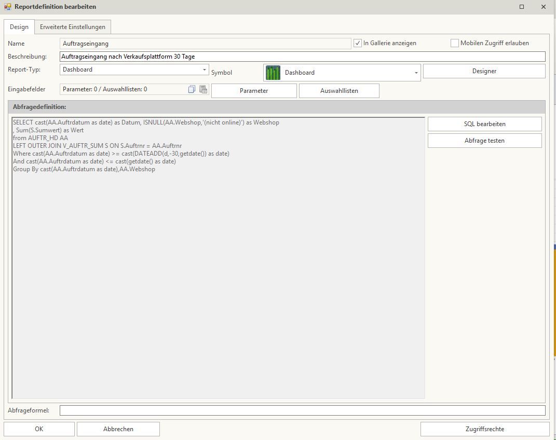Expand the Symbol dropdown list
This screenshot has height=440, width=556.
[416, 73]
